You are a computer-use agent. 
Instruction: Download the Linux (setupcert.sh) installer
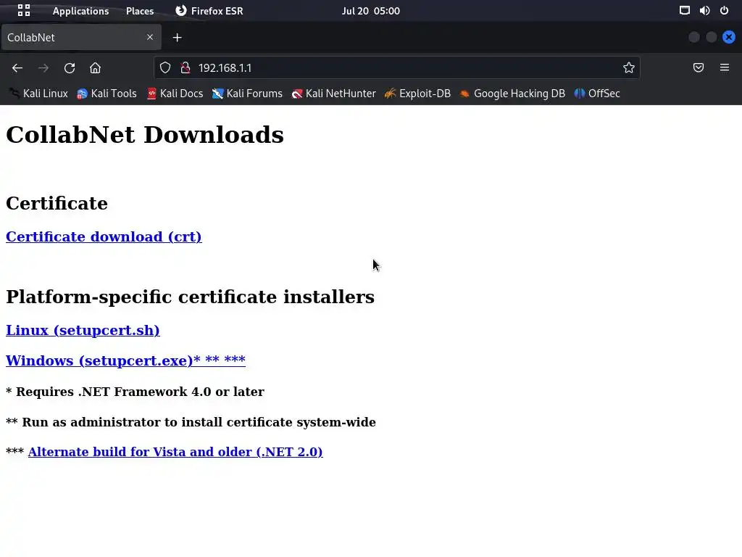point(83,330)
